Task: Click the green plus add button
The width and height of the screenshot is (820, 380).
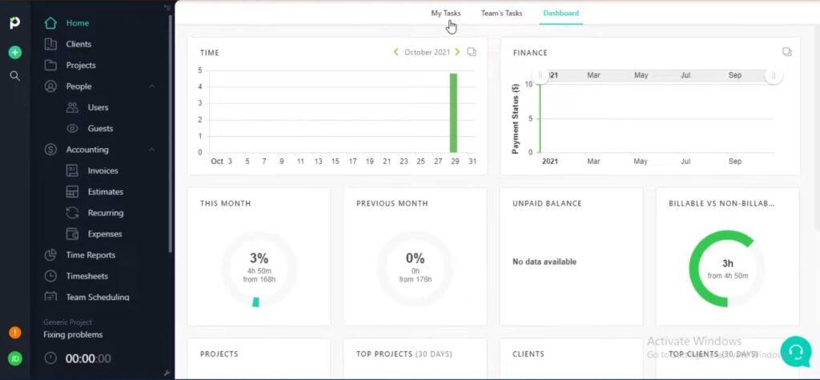Action: [x=15, y=53]
